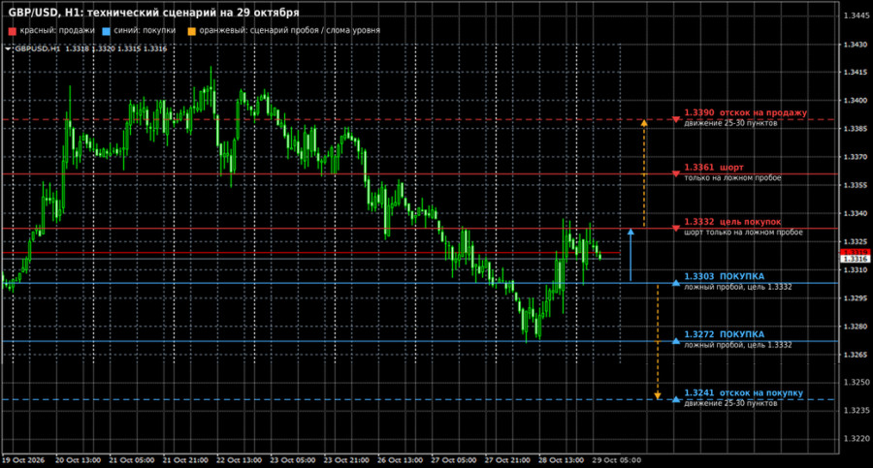Select the label 1.3332 цель покупок

[732, 222]
